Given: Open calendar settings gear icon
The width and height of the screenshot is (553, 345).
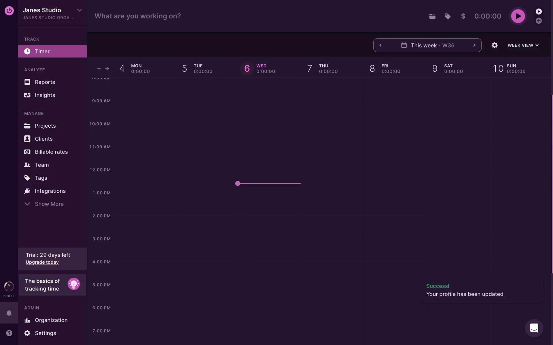Looking at the screenshot, I should [494, 45].
